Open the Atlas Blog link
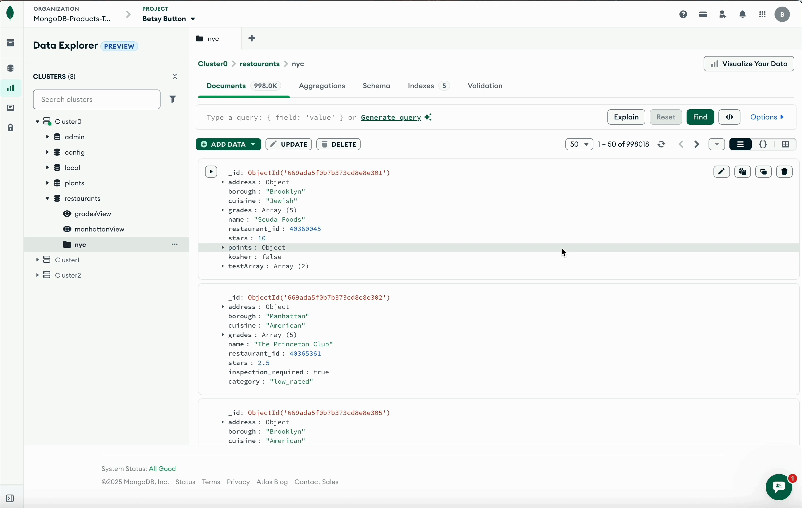 point(272,482)
